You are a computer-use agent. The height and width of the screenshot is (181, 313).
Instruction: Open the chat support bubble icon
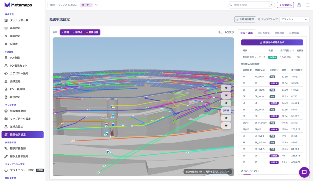304,172
